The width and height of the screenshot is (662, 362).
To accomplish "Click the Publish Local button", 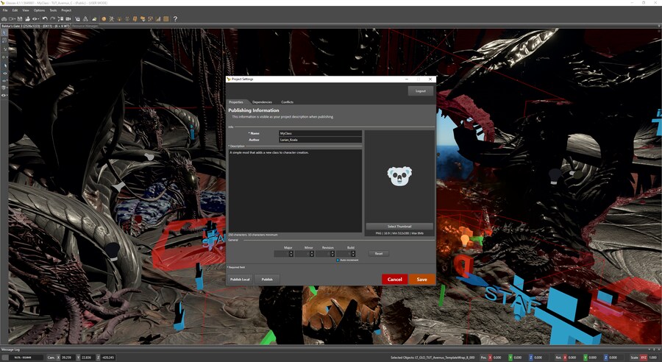I will tap(240, 280).
